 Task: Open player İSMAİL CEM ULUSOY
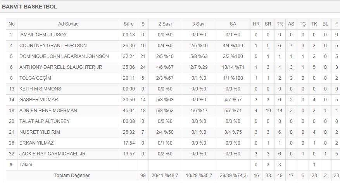tap(40, 35)
